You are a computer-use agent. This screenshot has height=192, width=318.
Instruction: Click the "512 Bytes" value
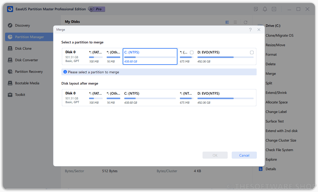click(x=110, y=171)
